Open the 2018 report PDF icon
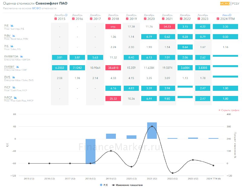Image resolution: width=242 pixels, height=188 pixels. (109, 19)
